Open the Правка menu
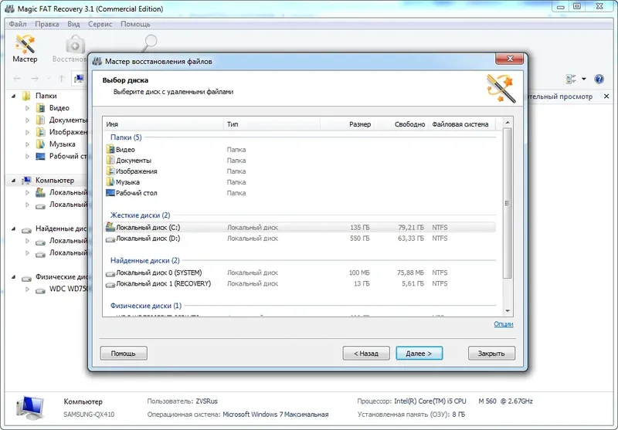This screenshot has width=618, height=430. click(47, 24)
